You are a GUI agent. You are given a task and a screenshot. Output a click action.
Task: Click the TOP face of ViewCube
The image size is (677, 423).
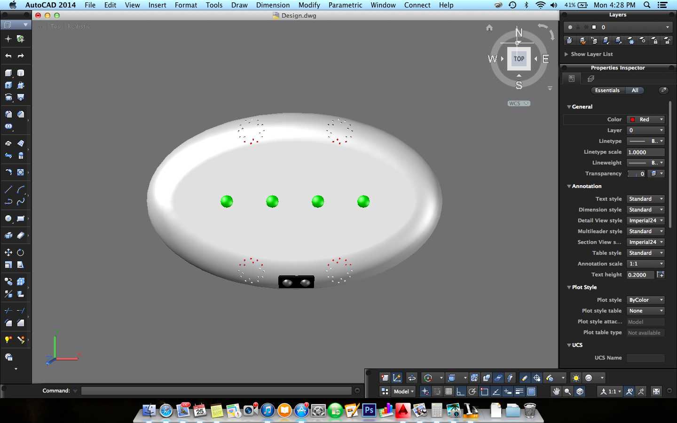point(519,59)
